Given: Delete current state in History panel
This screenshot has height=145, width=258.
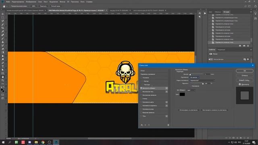Looking at the screenshot, I should 248,46.
